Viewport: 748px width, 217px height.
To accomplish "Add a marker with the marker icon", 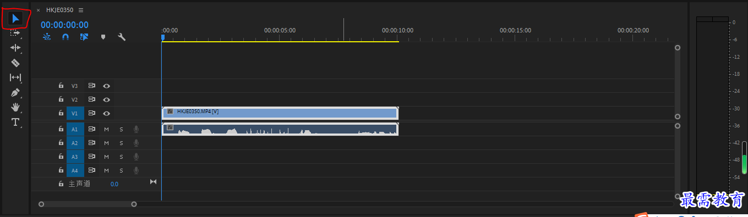I will coord(103,37).
